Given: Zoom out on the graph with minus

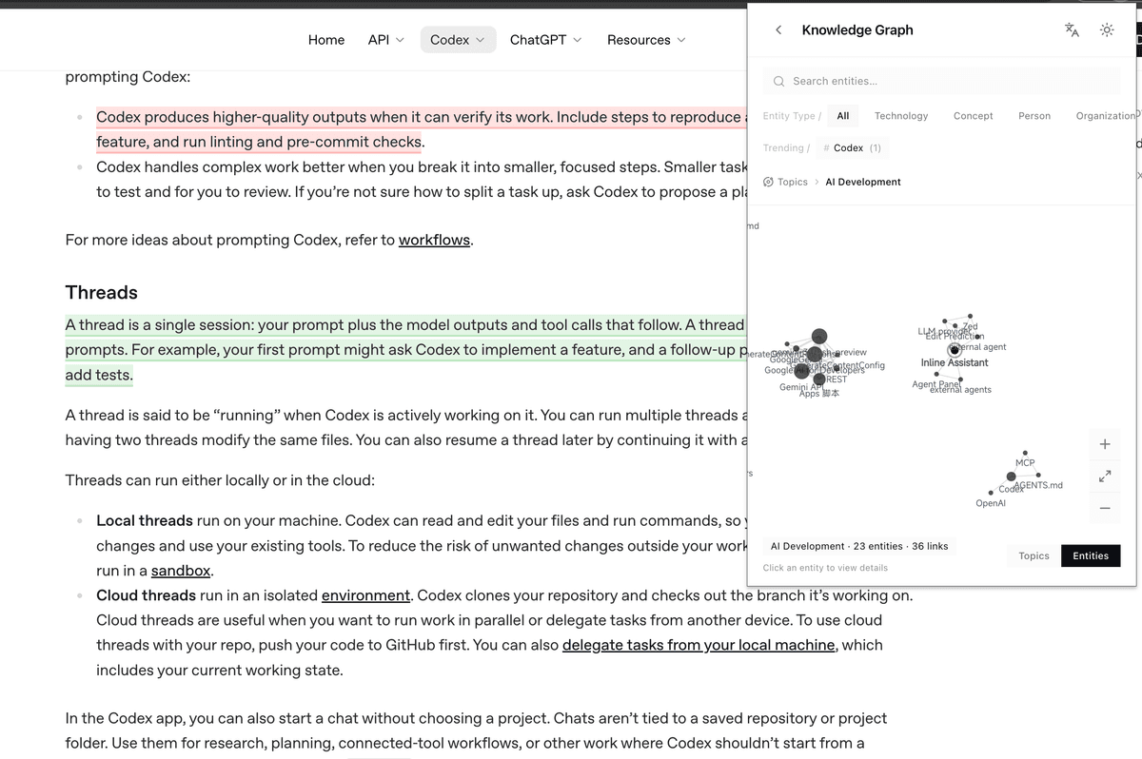Looking at the screenshot, I should 1105,508.
